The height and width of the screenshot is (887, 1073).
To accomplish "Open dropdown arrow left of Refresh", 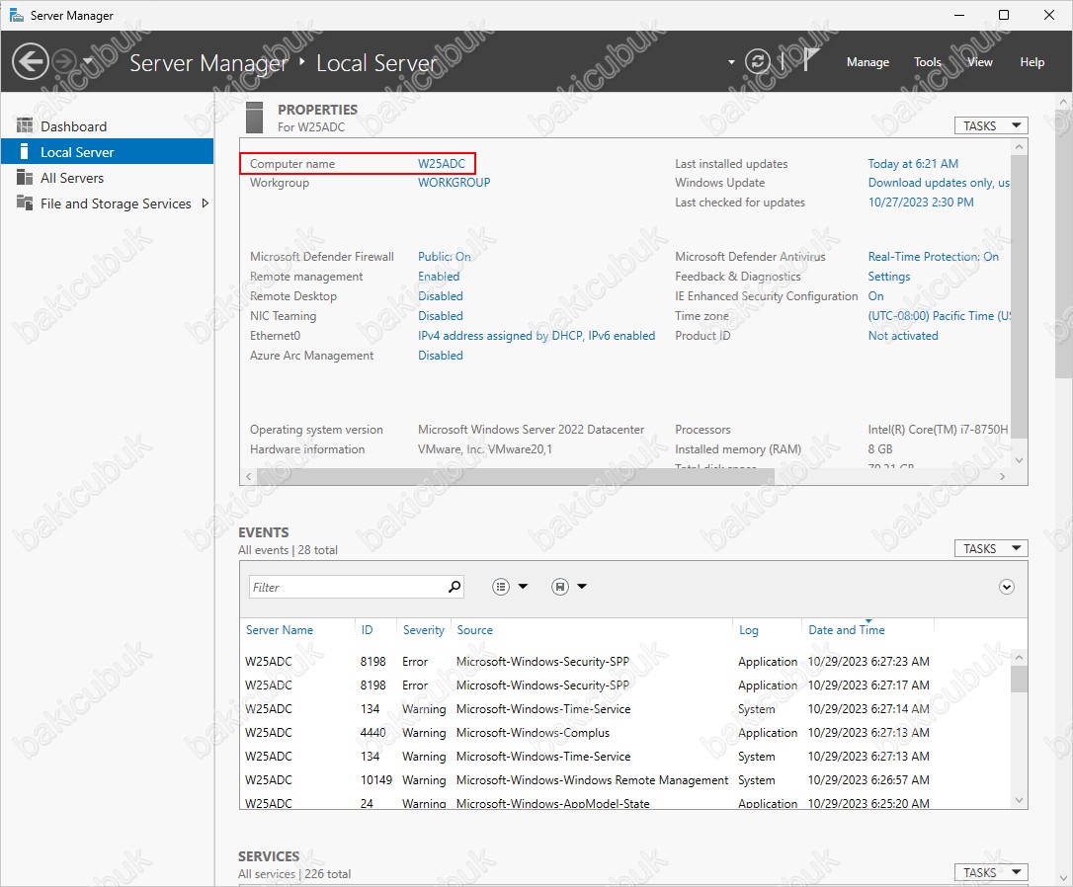I will [x=731, y=62].
